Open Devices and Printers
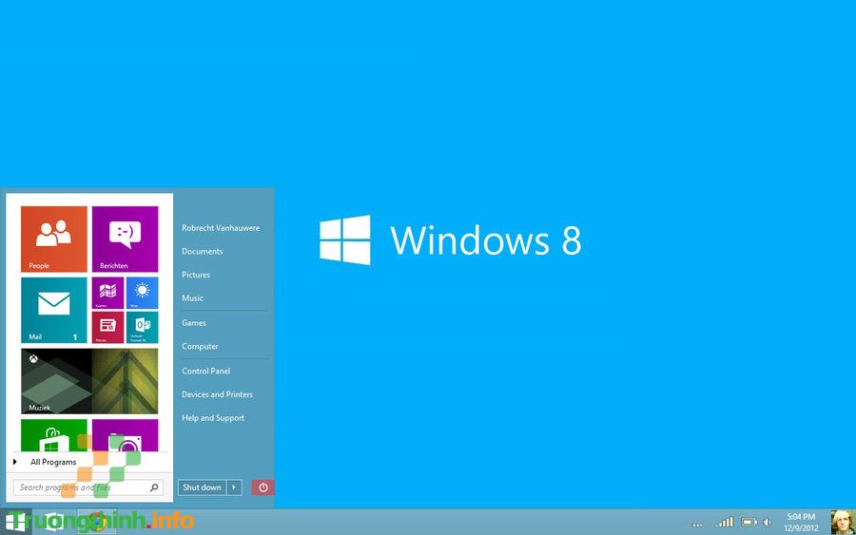Viewport: 856px width, 535px height. tap(217, 394)
